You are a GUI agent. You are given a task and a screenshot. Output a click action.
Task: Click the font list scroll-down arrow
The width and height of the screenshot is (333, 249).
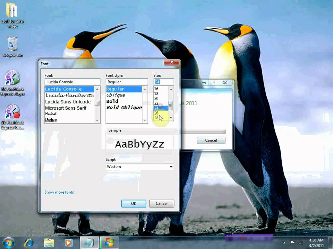tap(97, 120)
